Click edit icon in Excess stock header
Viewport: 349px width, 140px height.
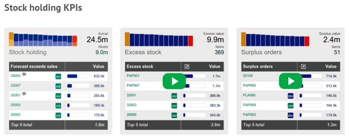coord(187,66)
